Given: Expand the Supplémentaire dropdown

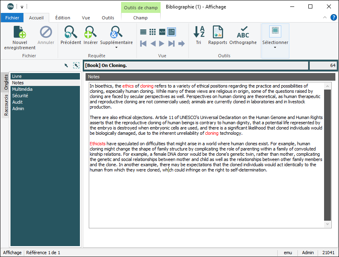Looking at the screenshot, I should point(116,48).
